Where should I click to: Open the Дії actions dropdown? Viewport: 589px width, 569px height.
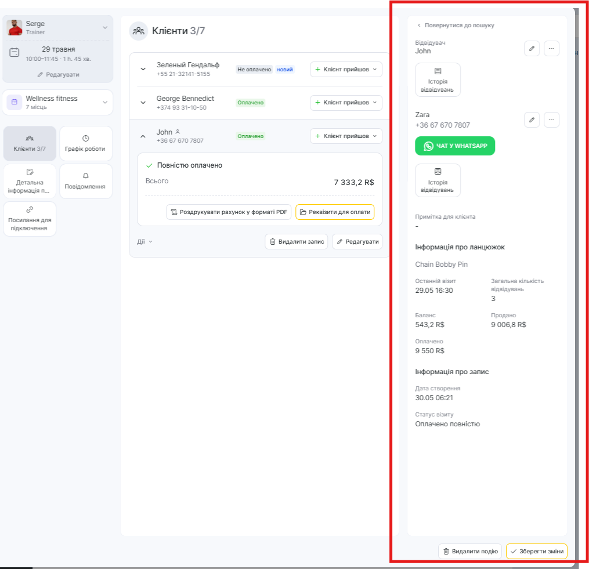click(144, 242)
